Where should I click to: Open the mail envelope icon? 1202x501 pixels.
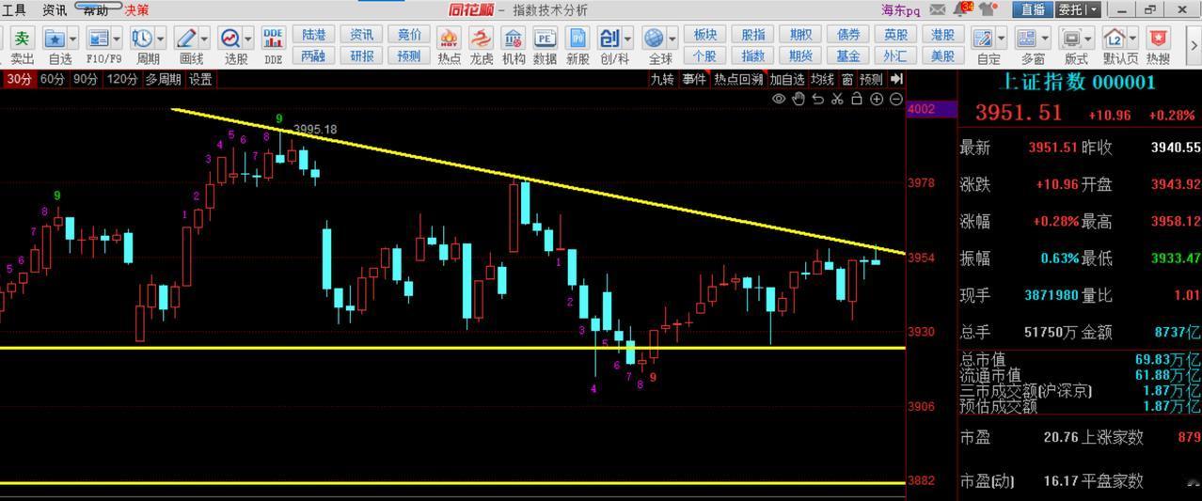[938, 9]
